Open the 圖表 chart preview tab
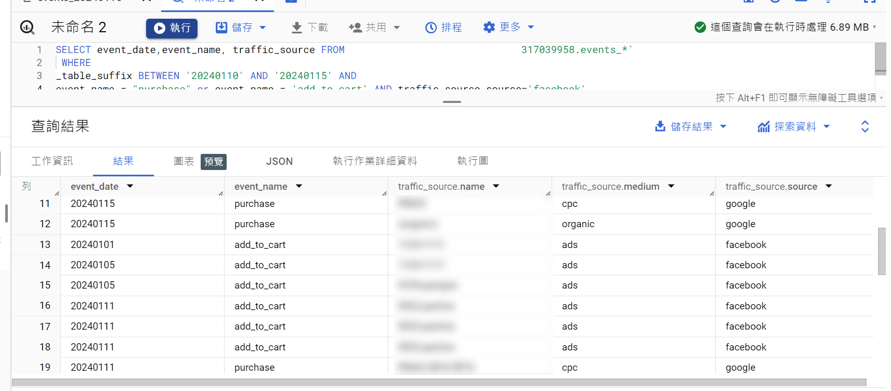Screen dimensions: 891x391 [200, 161]
